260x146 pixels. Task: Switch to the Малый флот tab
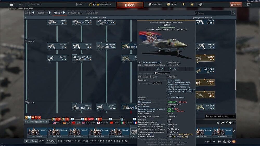point(92,13)
